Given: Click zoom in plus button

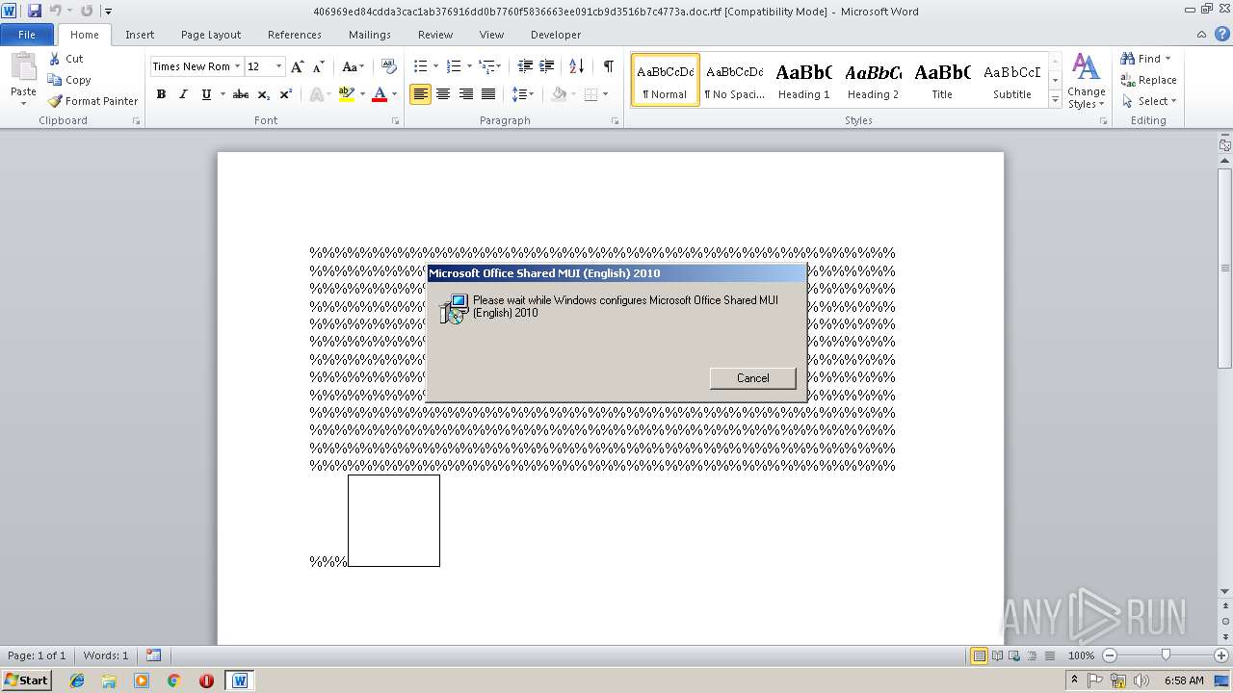Looking at the screenshot, I should [x=1221, y=655].
